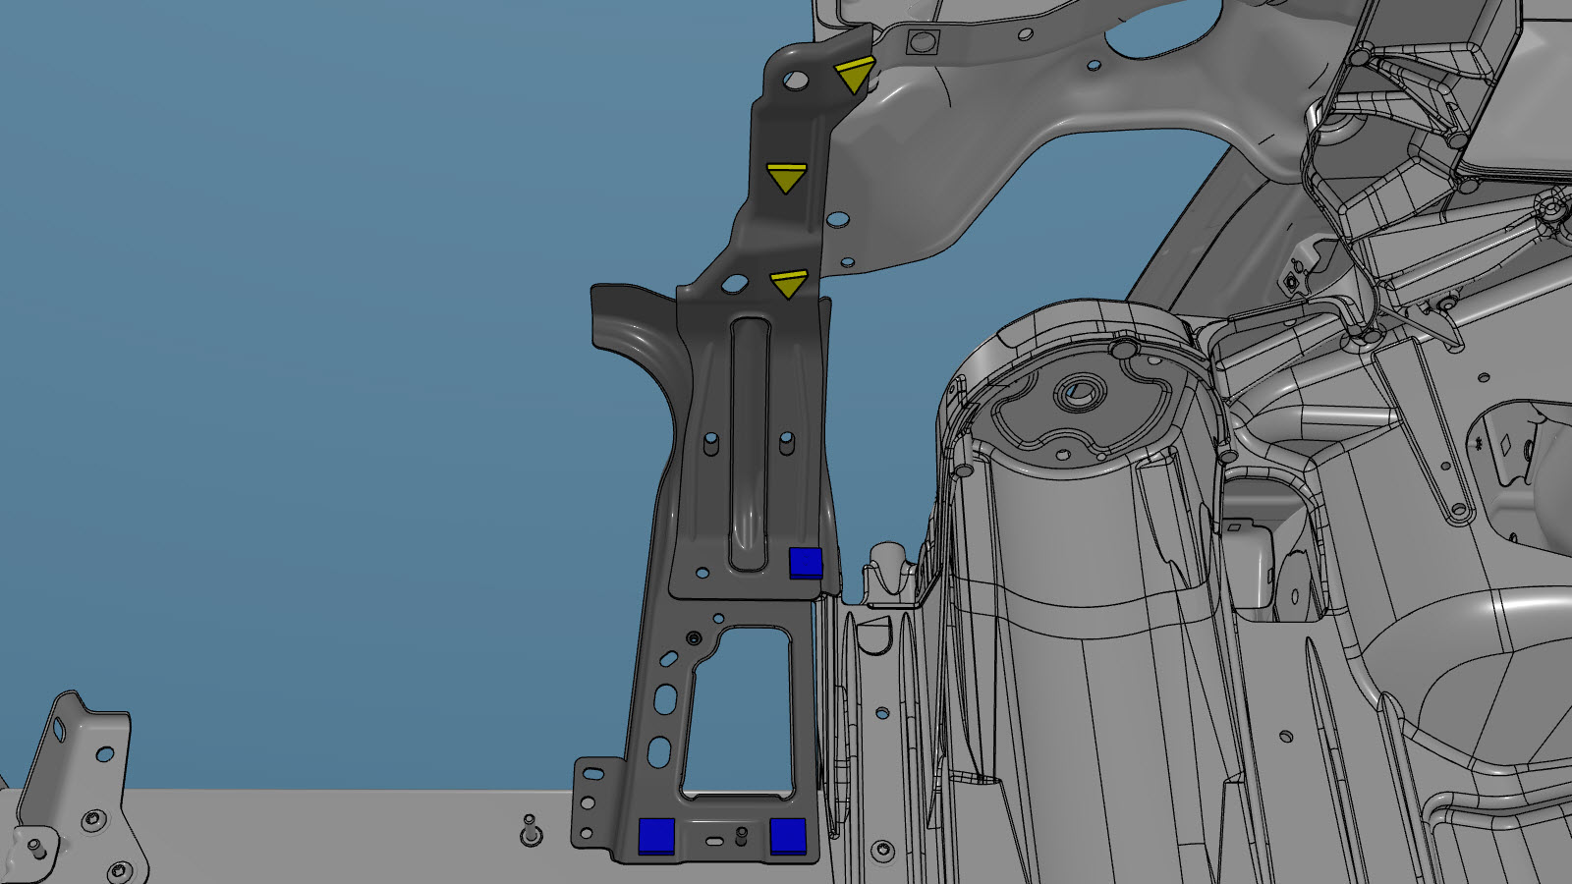Click the round hole at the dark bracket's top

(794, 81)
